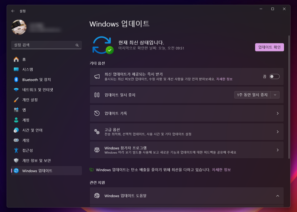Screen dimensions: 297x212
Task: Click the Windows 업데이트 sidebar sync icon
Action: click(16, 171)
